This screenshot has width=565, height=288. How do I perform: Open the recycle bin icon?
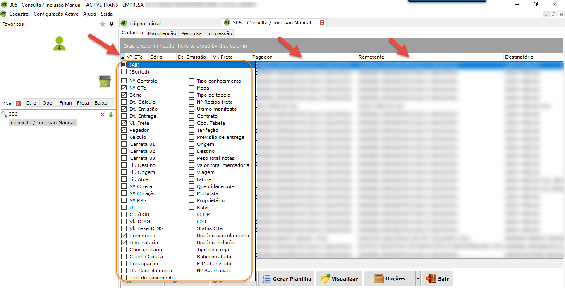[105, 81]
